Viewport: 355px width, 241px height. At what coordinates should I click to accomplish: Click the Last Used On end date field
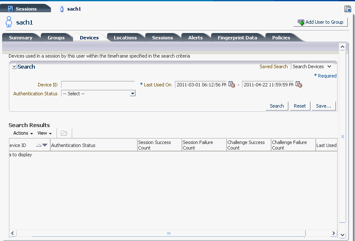(268, 85)
